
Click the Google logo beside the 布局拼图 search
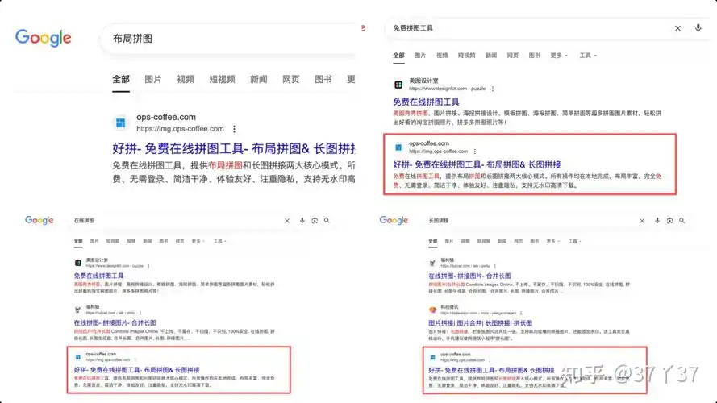(44, 38)
